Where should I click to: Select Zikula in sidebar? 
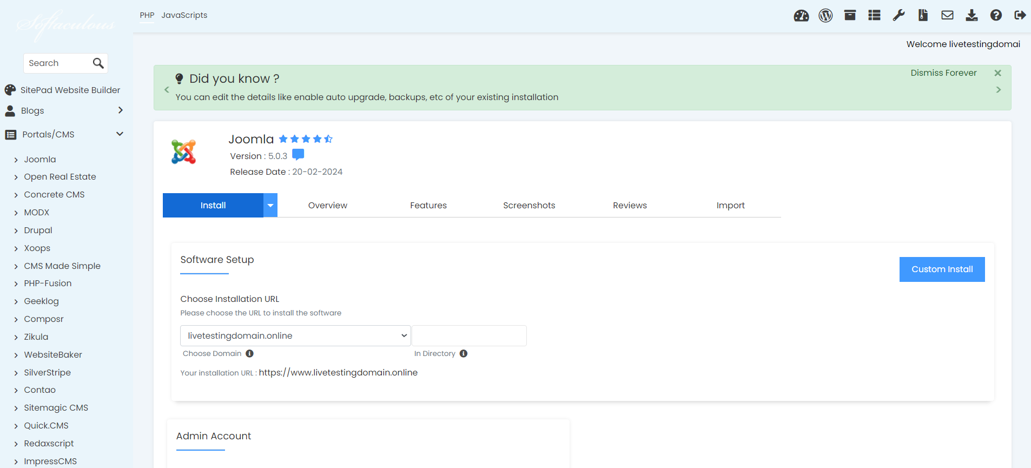click(36, 337)
